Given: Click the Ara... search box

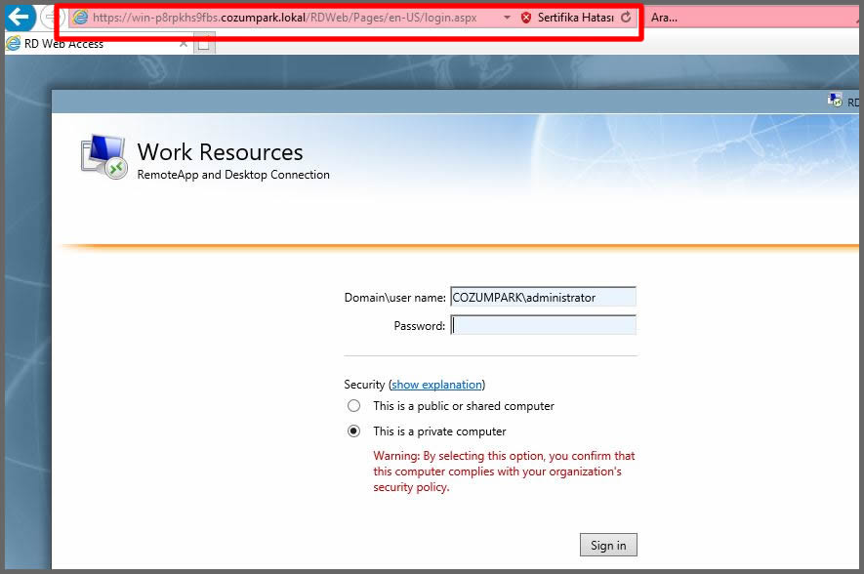Looking at the screenshot, I should tap(752, 18).
